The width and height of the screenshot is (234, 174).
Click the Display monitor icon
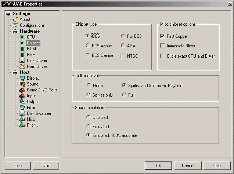[22, 78]
